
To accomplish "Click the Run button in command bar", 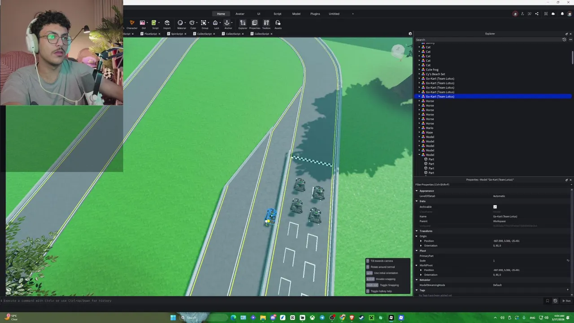I will coord(566,301).
